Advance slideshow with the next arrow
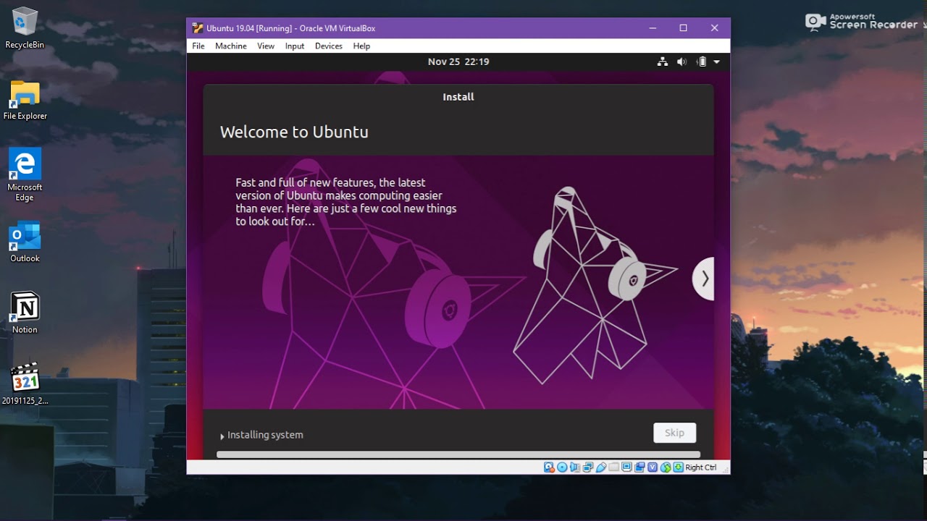Image resolution: width=927 pixels, height=521 pixels. click(704, 279)
